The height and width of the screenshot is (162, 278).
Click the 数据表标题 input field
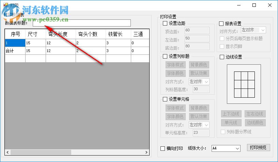click(x=82, y=23)
